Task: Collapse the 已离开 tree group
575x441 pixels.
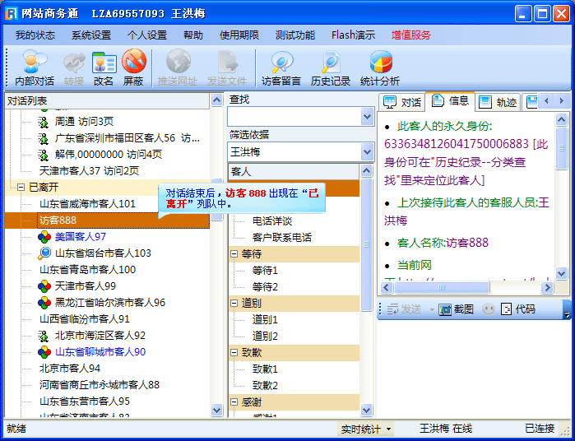Action: (21, 188)
